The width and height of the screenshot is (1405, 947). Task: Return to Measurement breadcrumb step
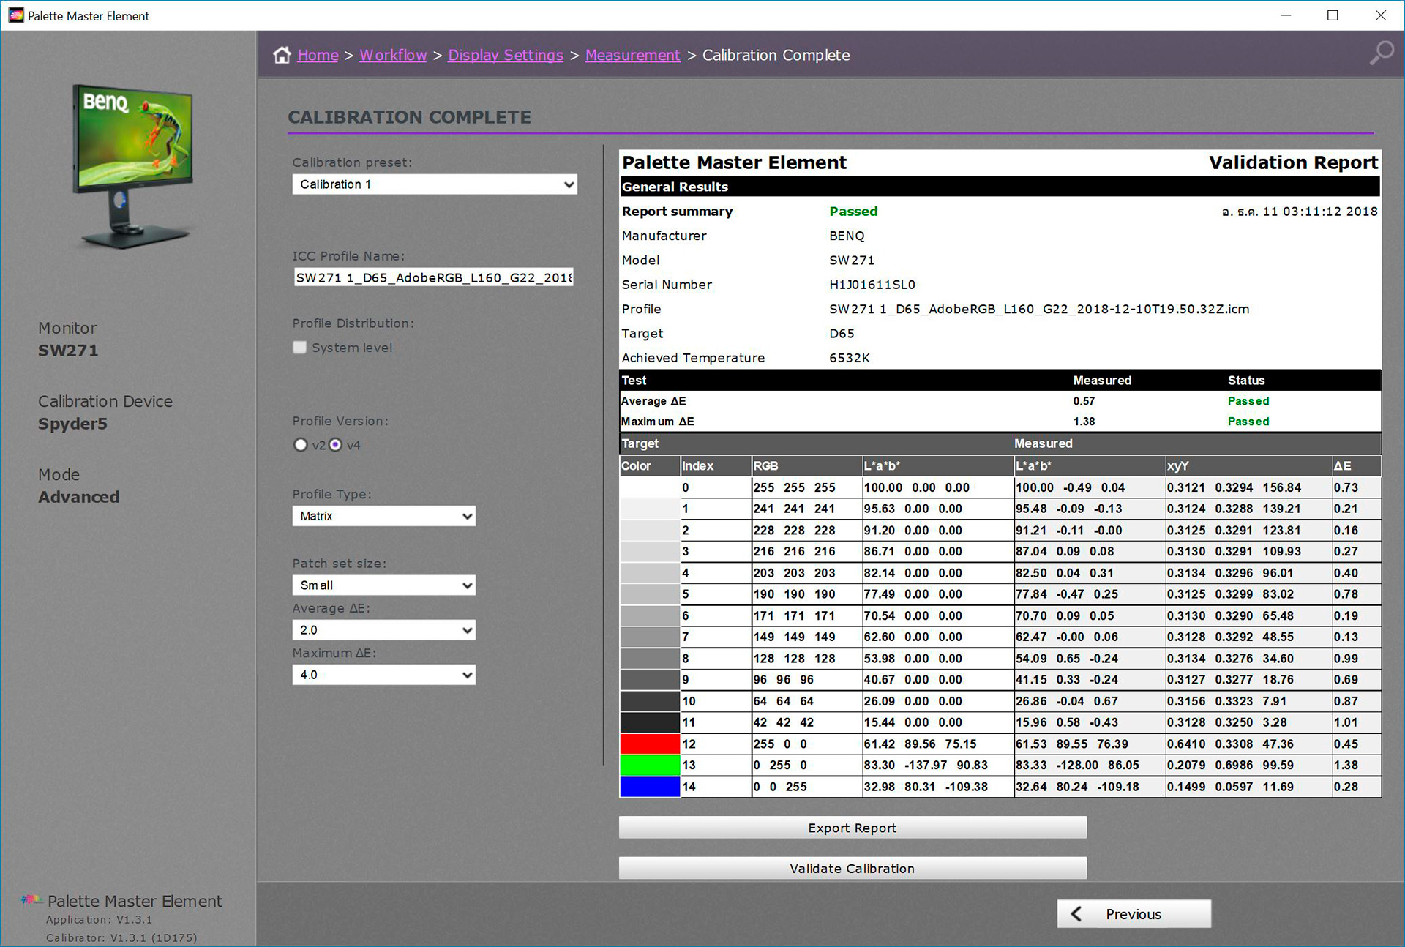click(x=632, y=55)
